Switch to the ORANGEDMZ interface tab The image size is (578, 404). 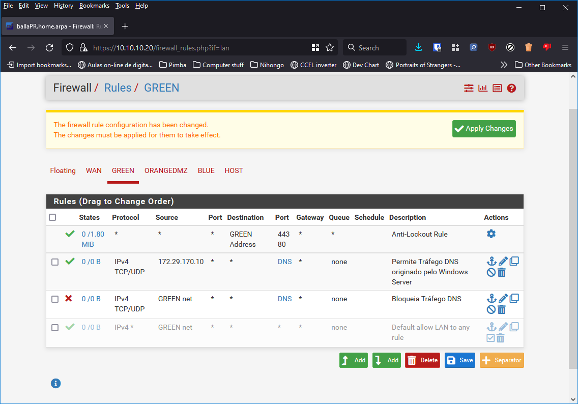166,170
